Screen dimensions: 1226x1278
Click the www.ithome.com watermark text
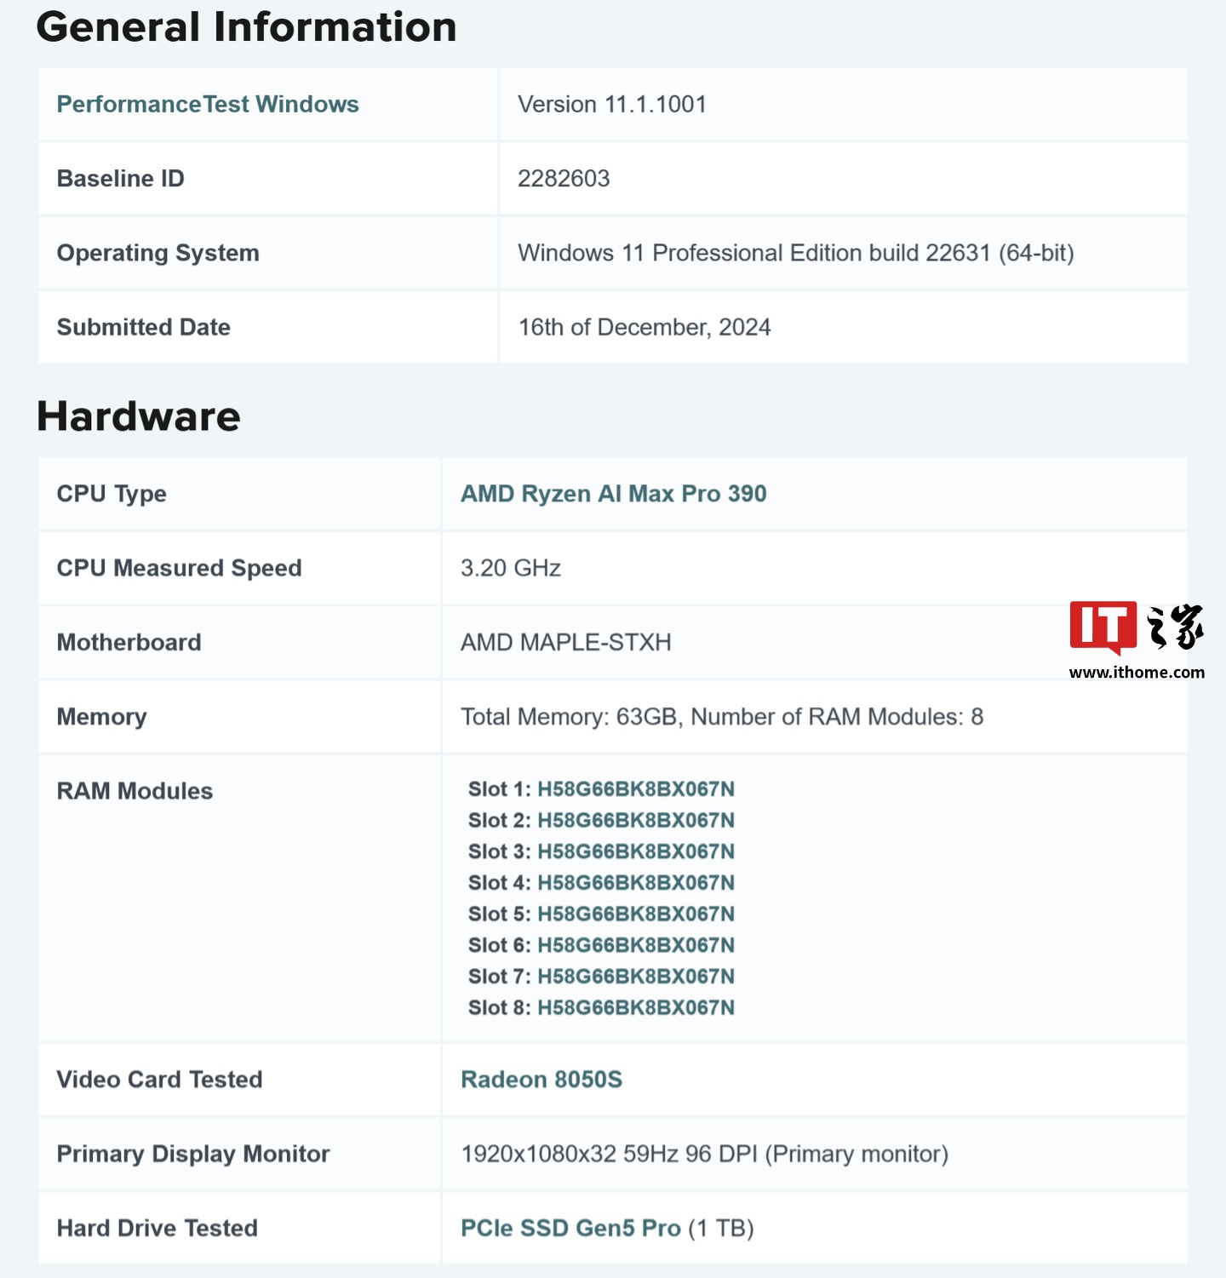click(1137, 672)
